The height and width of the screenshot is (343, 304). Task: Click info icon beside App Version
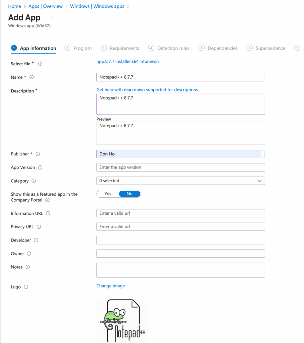coord(40,167)
